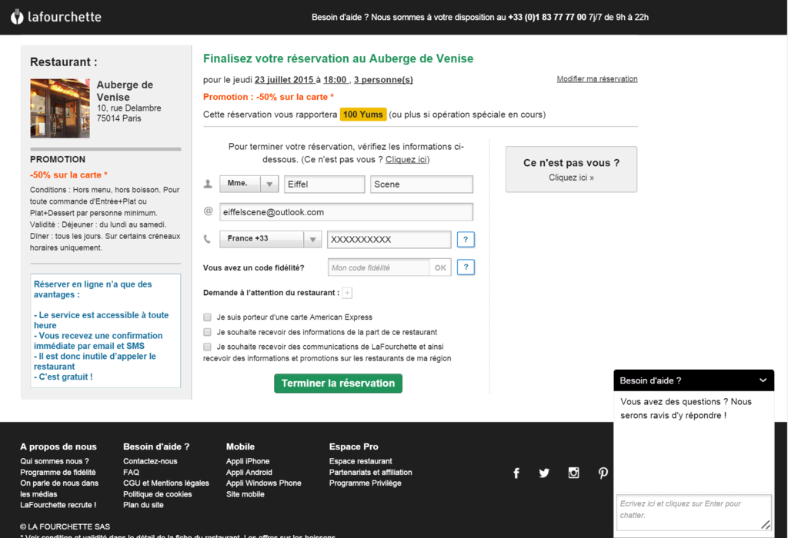The image size is (788, 538).
Task: Click the chat box resize handle
Action: (766, 525)
